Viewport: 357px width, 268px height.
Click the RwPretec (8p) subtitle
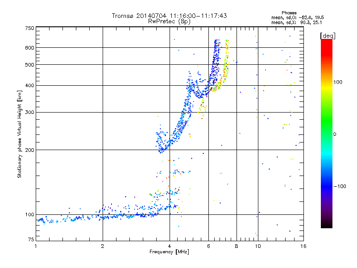coord(169,21)
